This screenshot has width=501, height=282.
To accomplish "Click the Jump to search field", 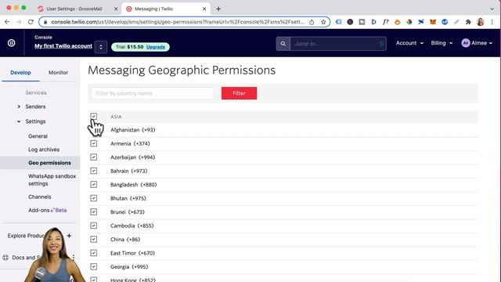I will coord(338,44).
